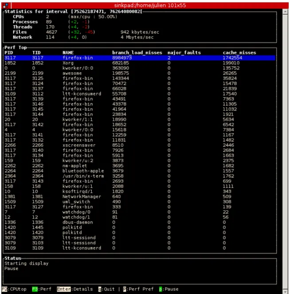This screenshot has height=294, width=290.
Task: Click the branch_load_misses column header
Action: [137, 52]
